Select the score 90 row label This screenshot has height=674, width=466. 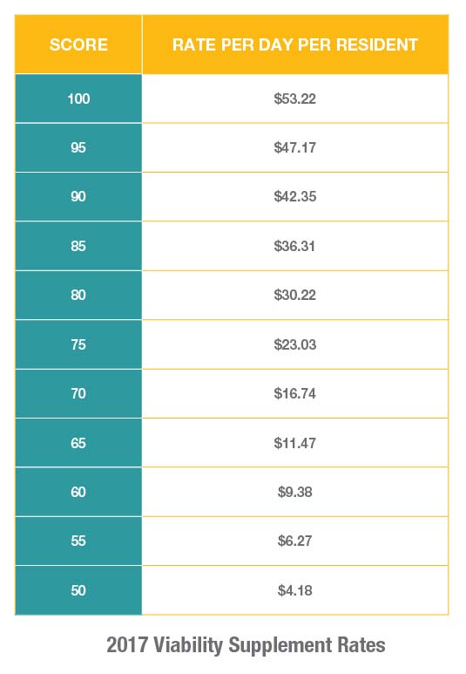[x=78, y=196]
